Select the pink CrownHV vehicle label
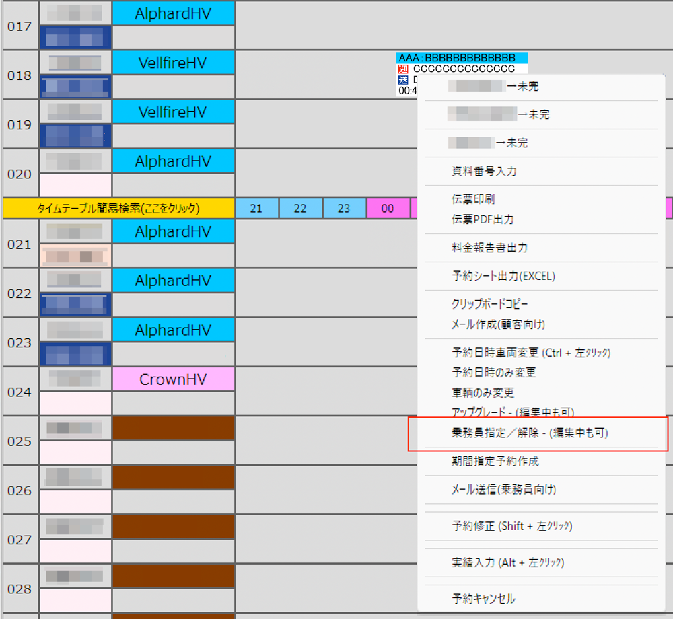 pos(173,379)
